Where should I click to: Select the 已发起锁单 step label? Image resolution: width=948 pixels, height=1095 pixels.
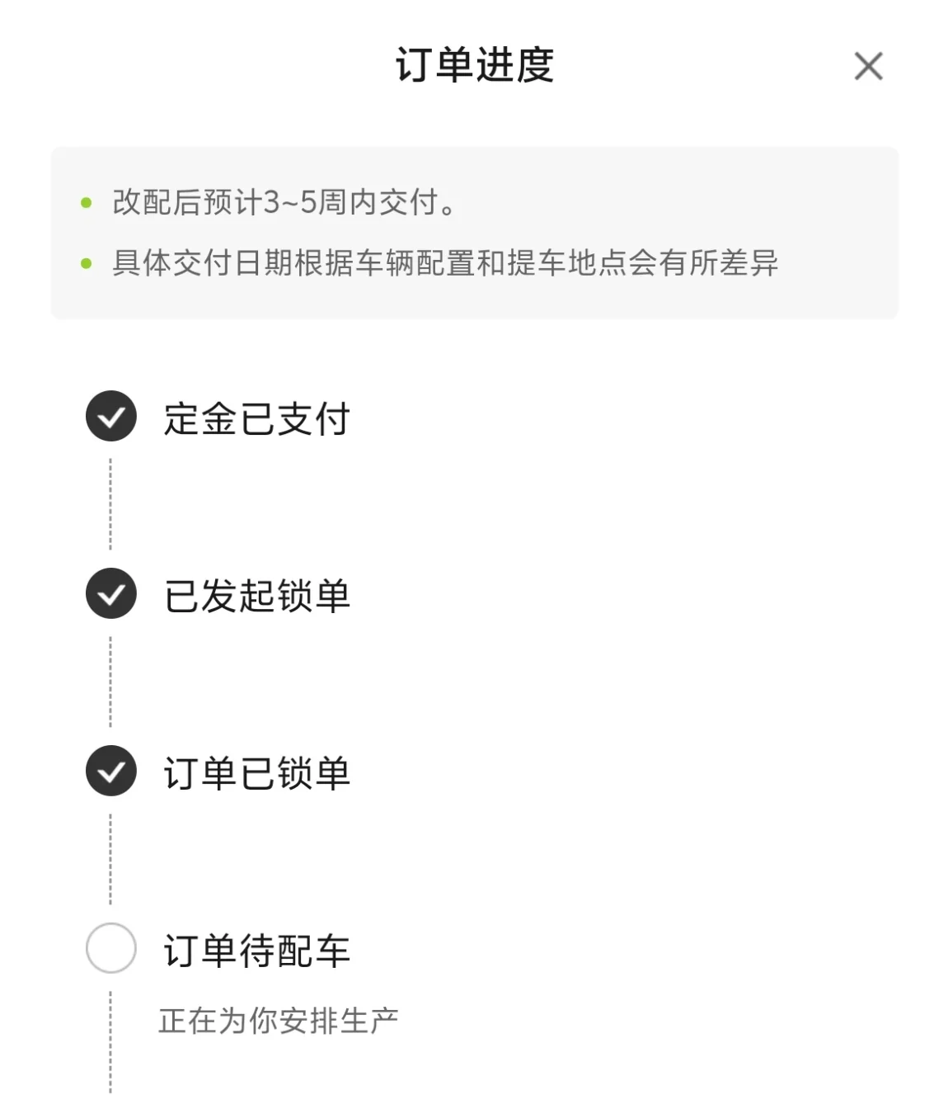click(257, 595)
